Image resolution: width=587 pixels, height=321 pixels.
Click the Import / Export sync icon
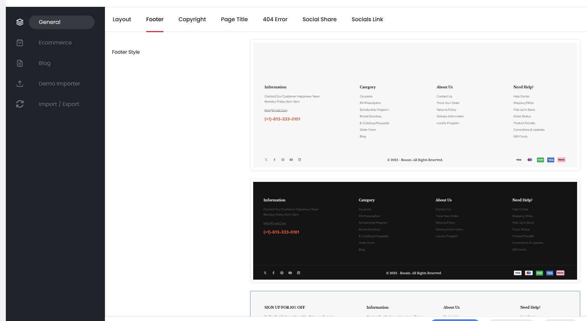tap(20, 104)
